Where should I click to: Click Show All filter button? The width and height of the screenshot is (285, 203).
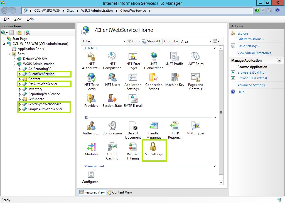coord(151,41)
